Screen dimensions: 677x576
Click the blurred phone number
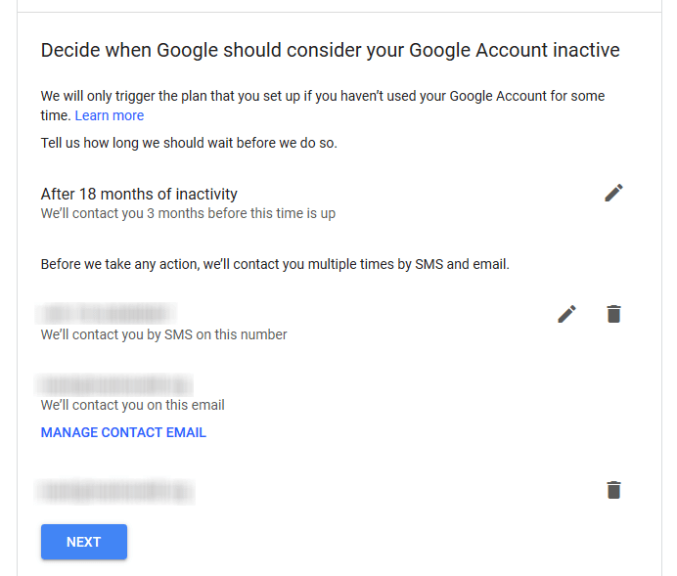108,314
